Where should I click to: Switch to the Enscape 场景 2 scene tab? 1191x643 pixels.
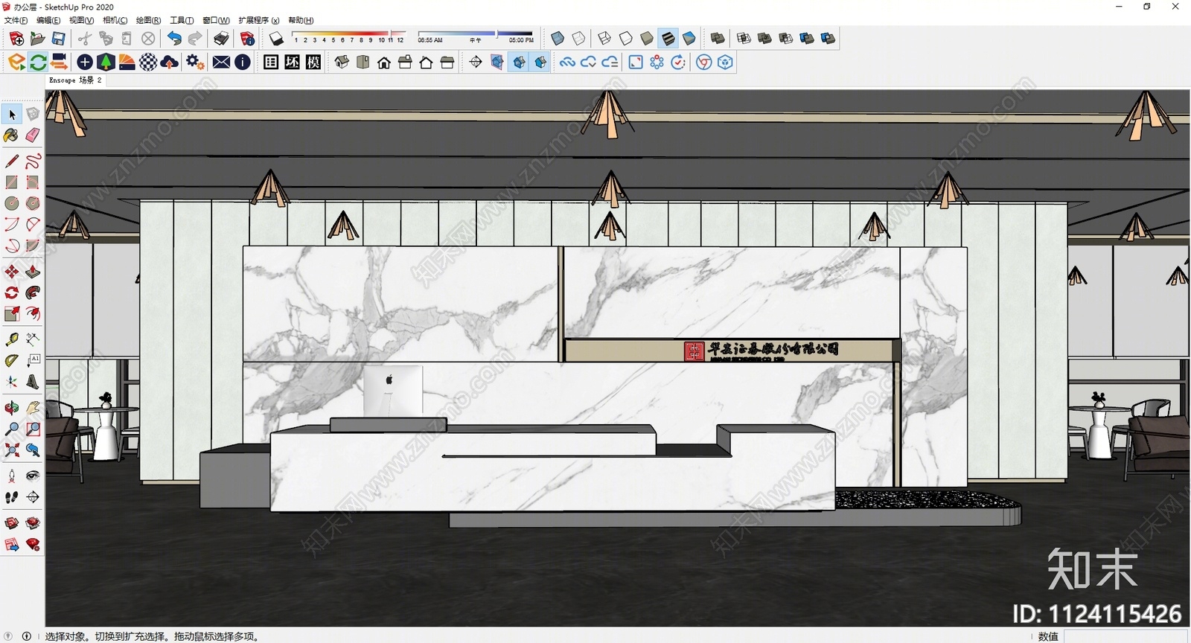click(x=75, y=80)
